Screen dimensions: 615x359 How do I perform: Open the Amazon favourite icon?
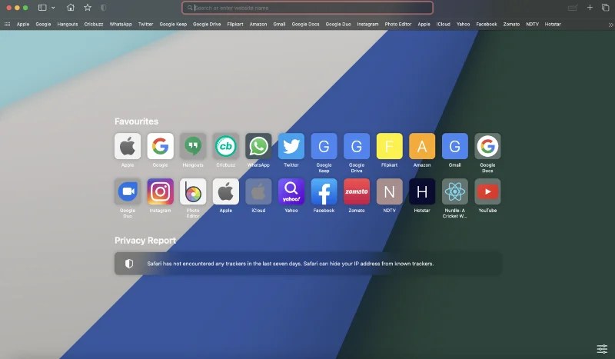click(x=422, y=146)
